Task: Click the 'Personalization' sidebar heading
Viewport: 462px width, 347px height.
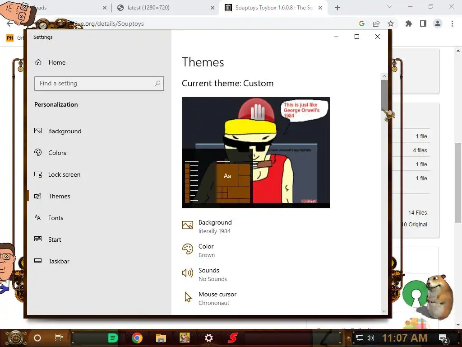Action: tap(56, 104)
